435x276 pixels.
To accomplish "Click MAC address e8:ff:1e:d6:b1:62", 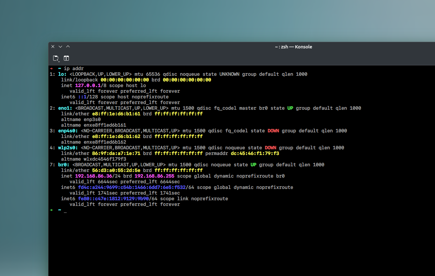I will (116, 136).
